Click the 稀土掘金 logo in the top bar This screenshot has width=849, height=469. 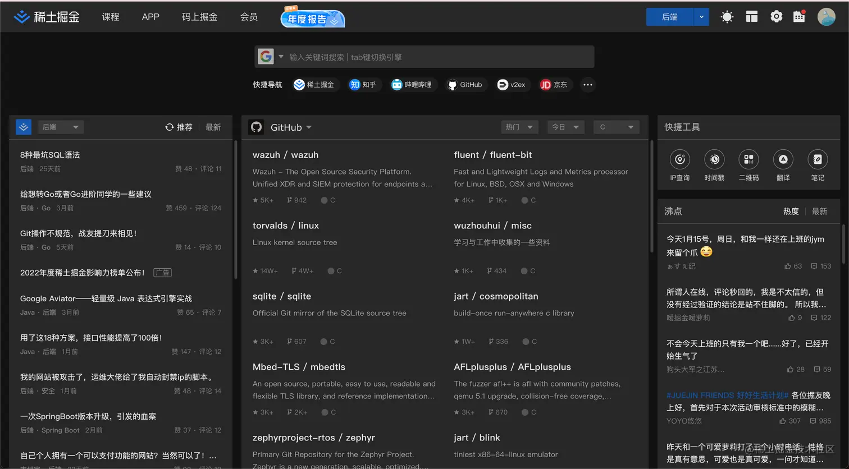click(x=47, y=17)
